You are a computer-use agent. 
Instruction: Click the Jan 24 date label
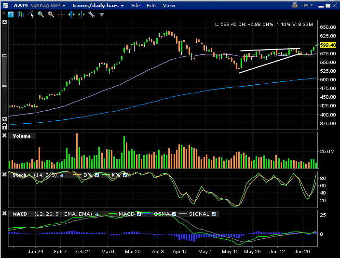coord(36,252)
